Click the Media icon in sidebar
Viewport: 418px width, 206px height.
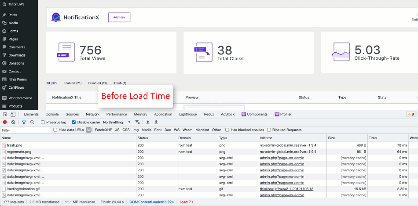[x=4, y=23]
